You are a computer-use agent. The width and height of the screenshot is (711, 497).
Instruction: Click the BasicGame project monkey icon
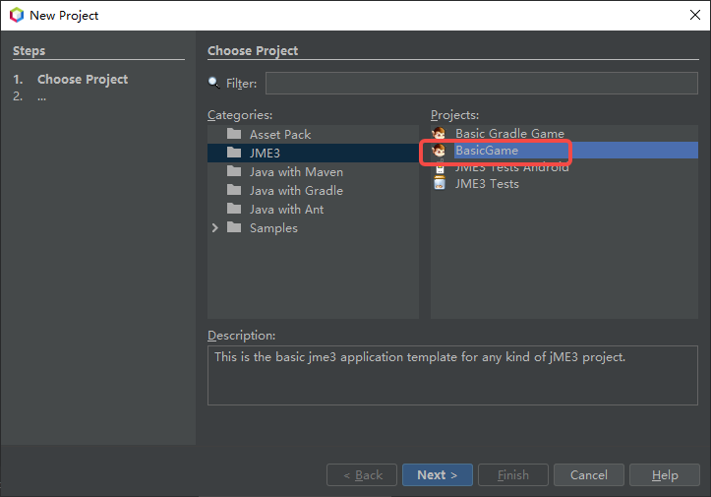pos(440,152)
